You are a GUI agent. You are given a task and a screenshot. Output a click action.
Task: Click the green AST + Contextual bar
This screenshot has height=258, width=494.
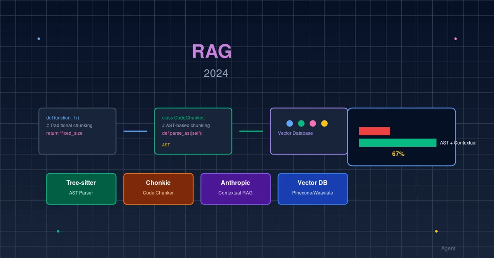(x=398, y=143)
